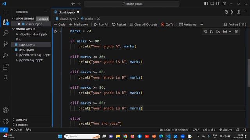Open Run and Debug view
The width and height of the screenshot is (250, 140).
tap(5, 56)
